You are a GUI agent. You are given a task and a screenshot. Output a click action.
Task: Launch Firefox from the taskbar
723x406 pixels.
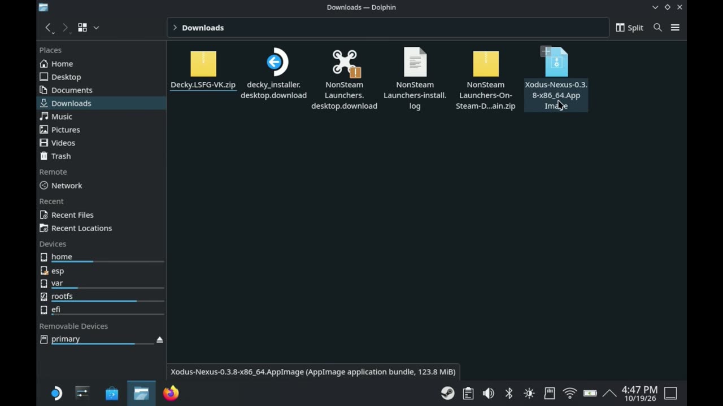[x=171, y=393]
